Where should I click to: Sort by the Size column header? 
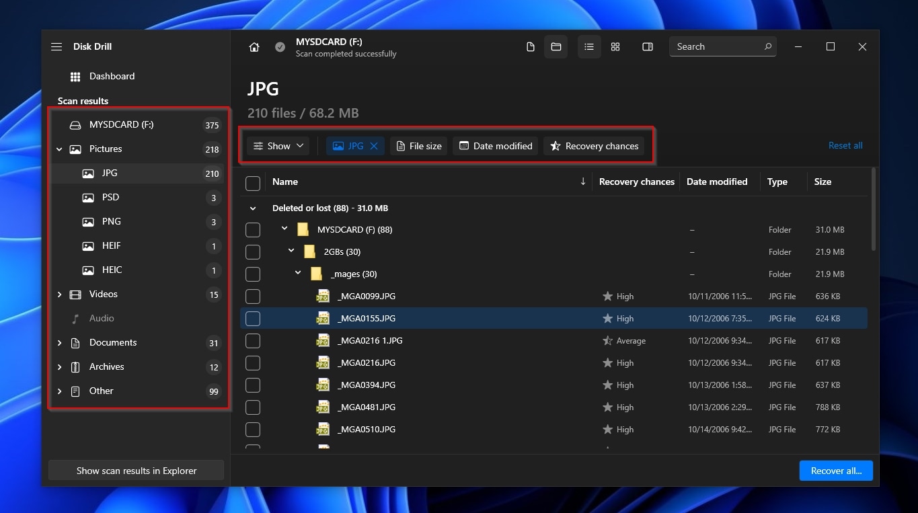click(x=823, y=182)
